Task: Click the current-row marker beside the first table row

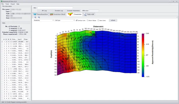Action: point(2,42)
